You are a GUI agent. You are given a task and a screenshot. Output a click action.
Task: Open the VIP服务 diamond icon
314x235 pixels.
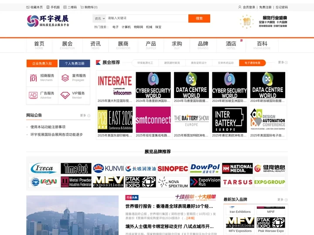65,95
